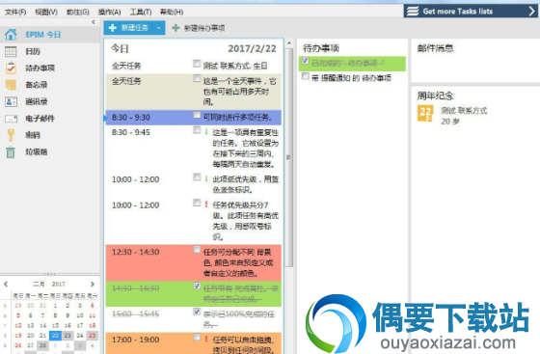
Task: Select the 待办事项 to-do icon in sidebar
Action: (x=11, y=68)
